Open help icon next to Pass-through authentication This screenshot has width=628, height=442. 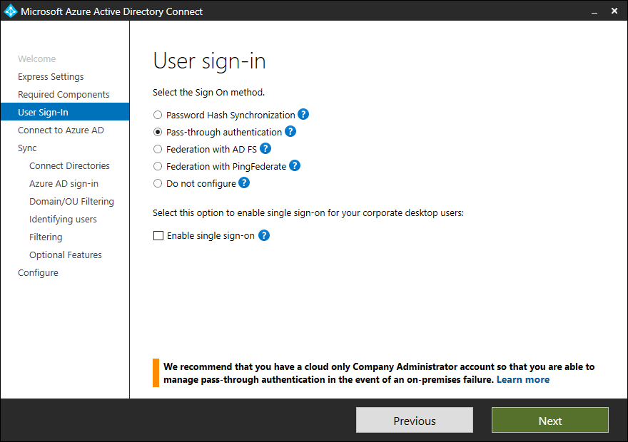point(290,131)
